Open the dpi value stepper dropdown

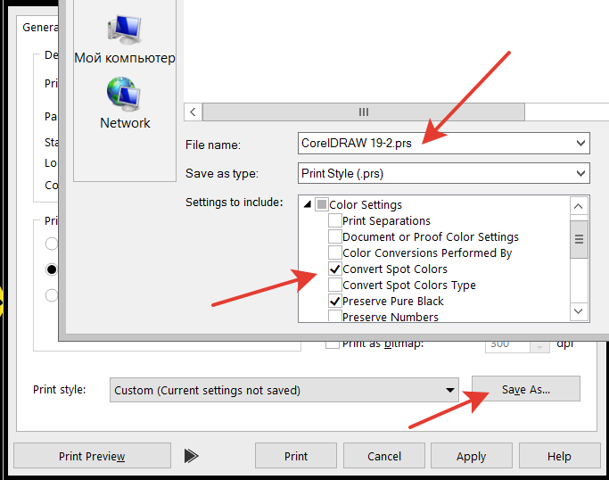(539, 346)
